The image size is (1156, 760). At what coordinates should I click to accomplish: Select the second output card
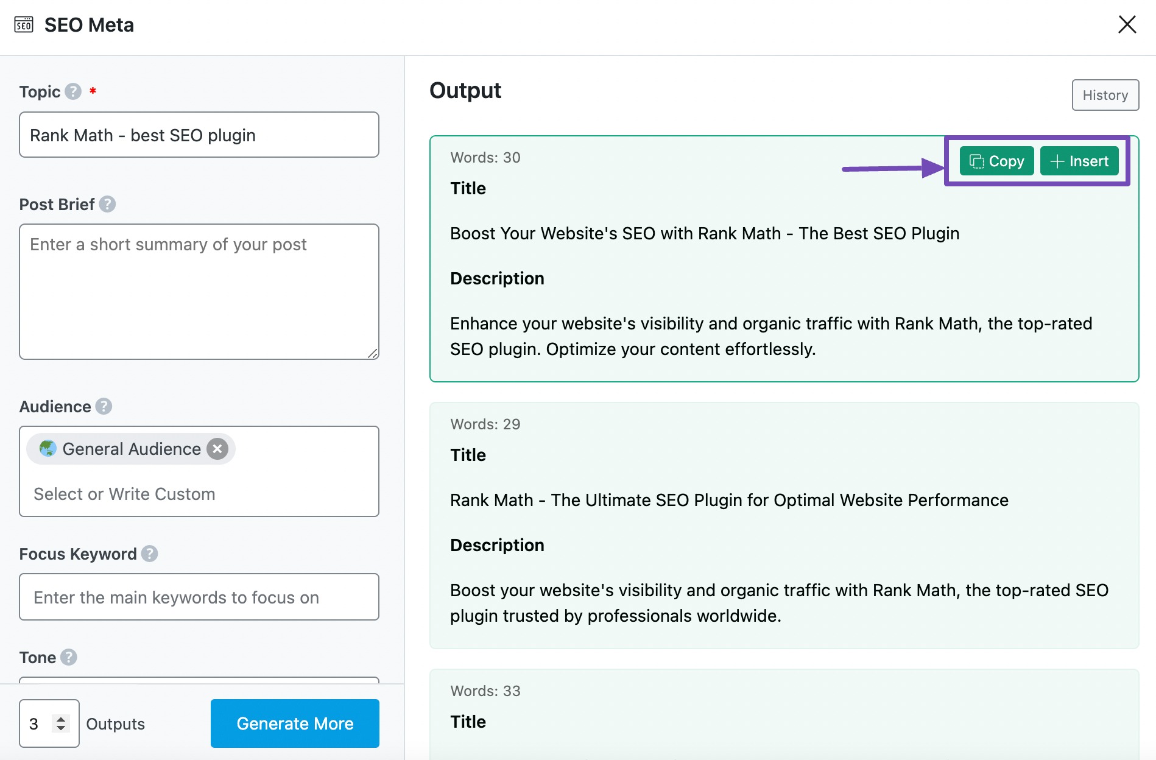[784, 525]
